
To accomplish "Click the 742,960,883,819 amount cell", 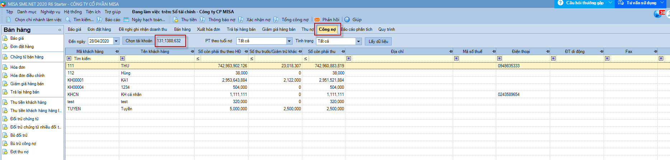I will tap(324, 66).
